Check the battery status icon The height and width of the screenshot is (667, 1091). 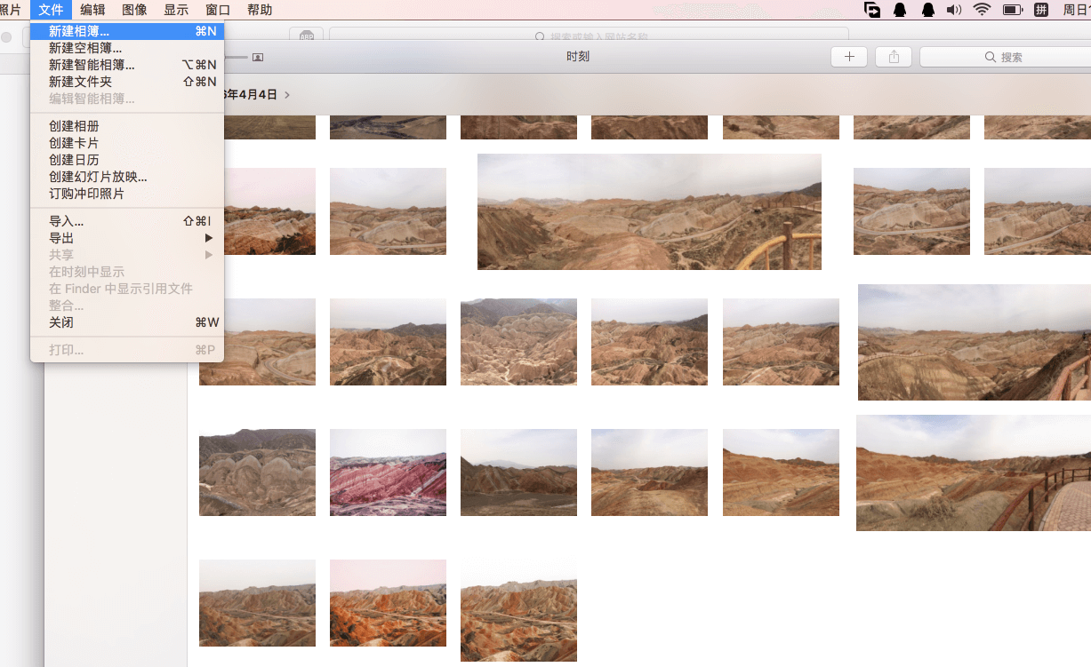pos(1013,10)
